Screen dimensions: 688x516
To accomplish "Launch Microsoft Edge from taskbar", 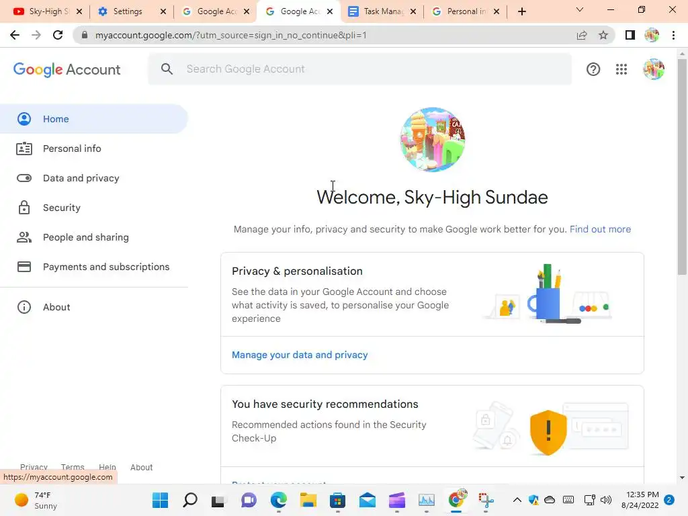I will pyautogui.click(x=279, y=500).
